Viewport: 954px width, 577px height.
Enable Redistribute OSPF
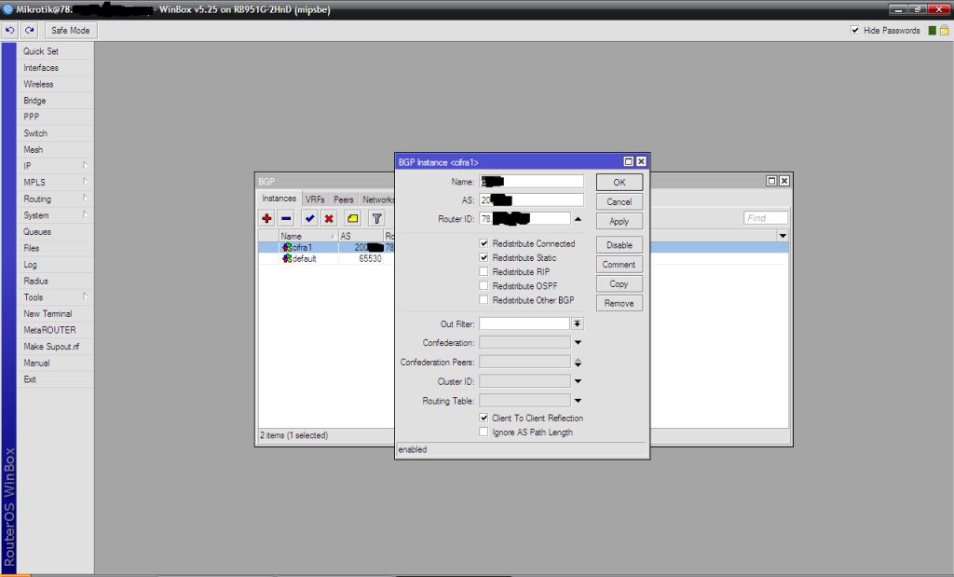[x=484, y=285]
